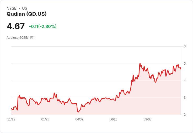Click the lowest dip of the red price line
Viewport: 193px width, 133px height.
(x=78, y=112)
